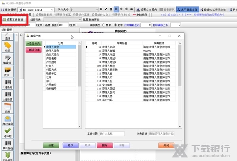The image size is (237, 161).
Task: Click 删除组件 delete component
Action: coord(140,15)
